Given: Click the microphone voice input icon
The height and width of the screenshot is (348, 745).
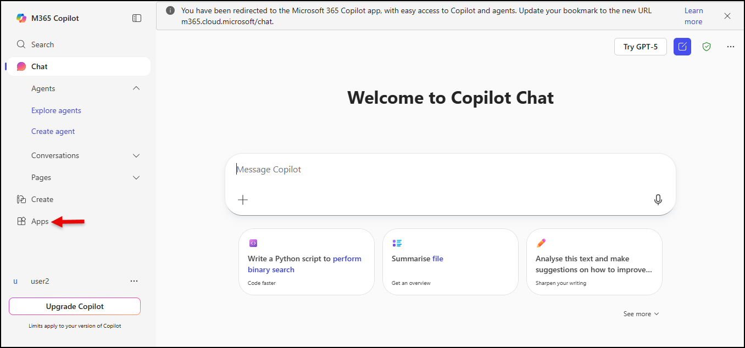Looking at the screenshot, I should 658,200.
